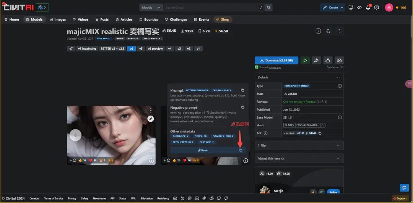413x203 pixels.
Task: Copy the Negative prompt using its copy icon
Action: (242, 107)
